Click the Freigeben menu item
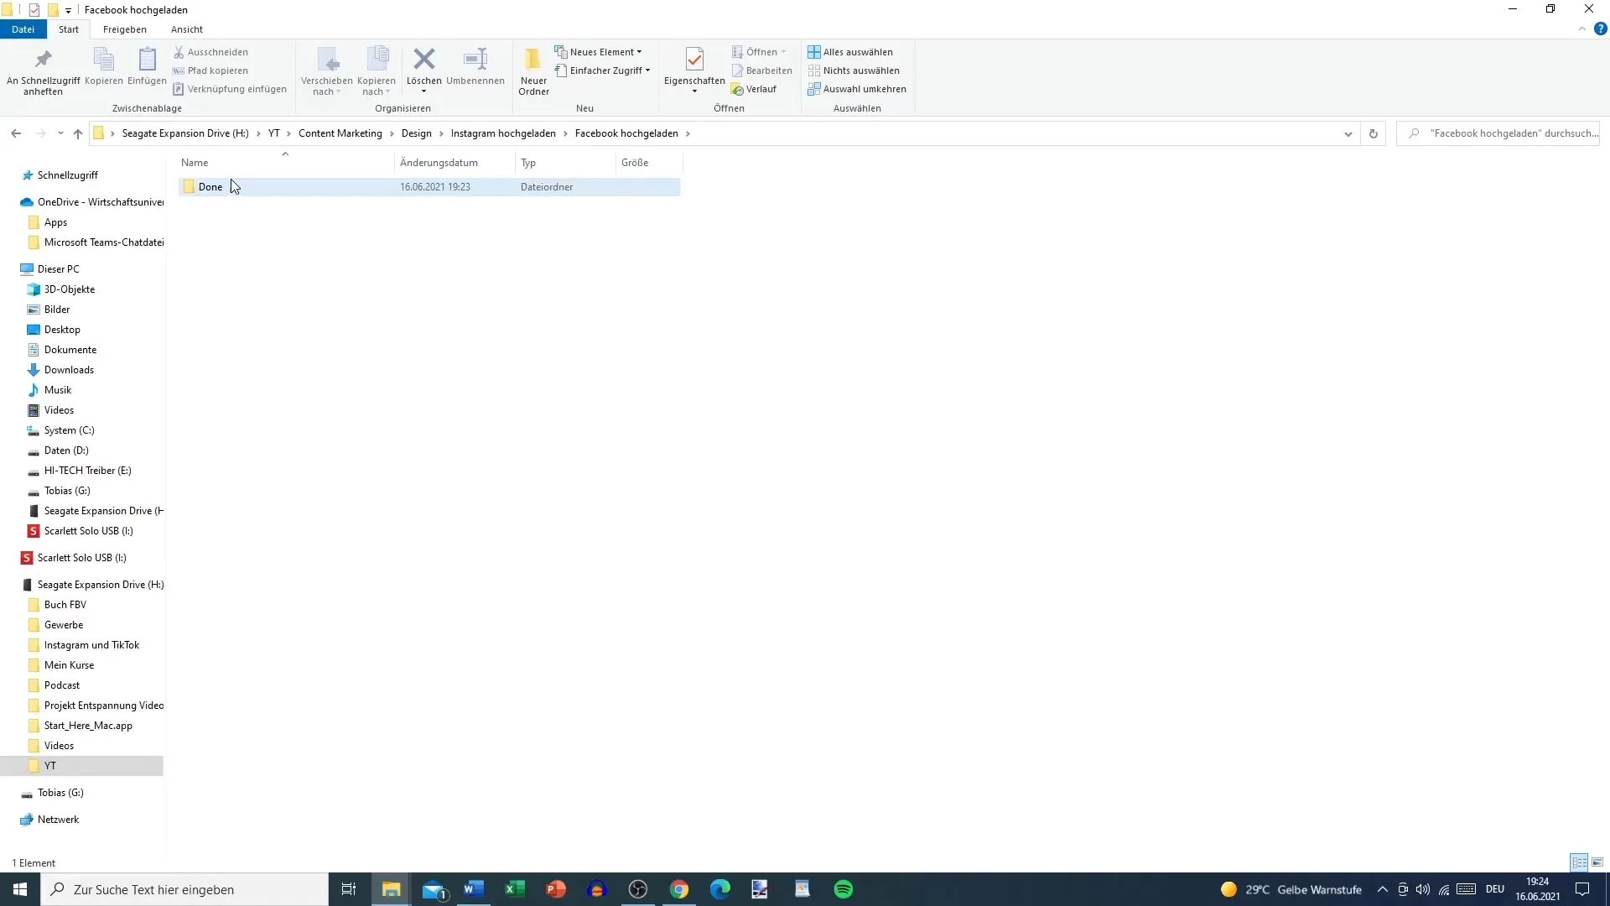This screenshot has height=906, width=1610. coord(124,29)
